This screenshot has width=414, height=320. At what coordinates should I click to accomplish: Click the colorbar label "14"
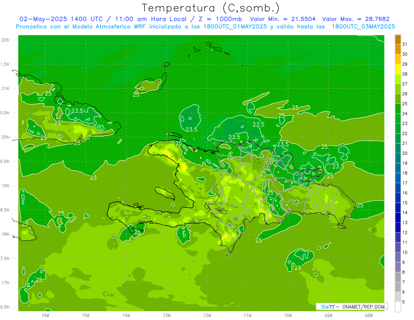pyautogui.click(x=405, y=213)
